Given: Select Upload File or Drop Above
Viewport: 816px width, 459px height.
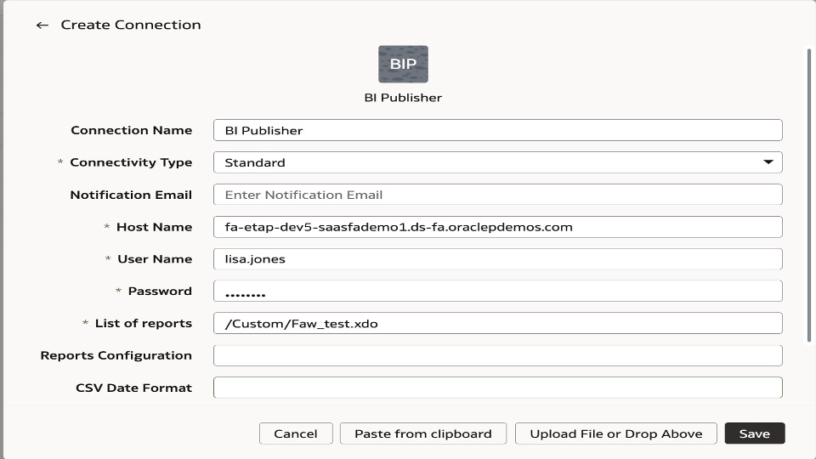Looking at the screenshot, I should 616,433.
